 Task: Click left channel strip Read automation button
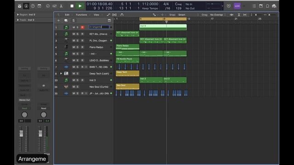pyautogui.click(x=24, y=108)
